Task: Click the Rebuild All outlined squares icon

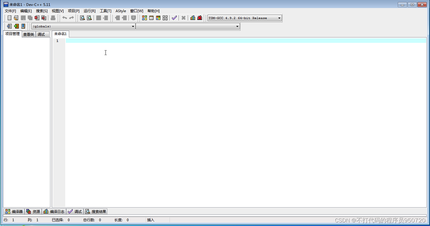Action: (x=165, y=18)
